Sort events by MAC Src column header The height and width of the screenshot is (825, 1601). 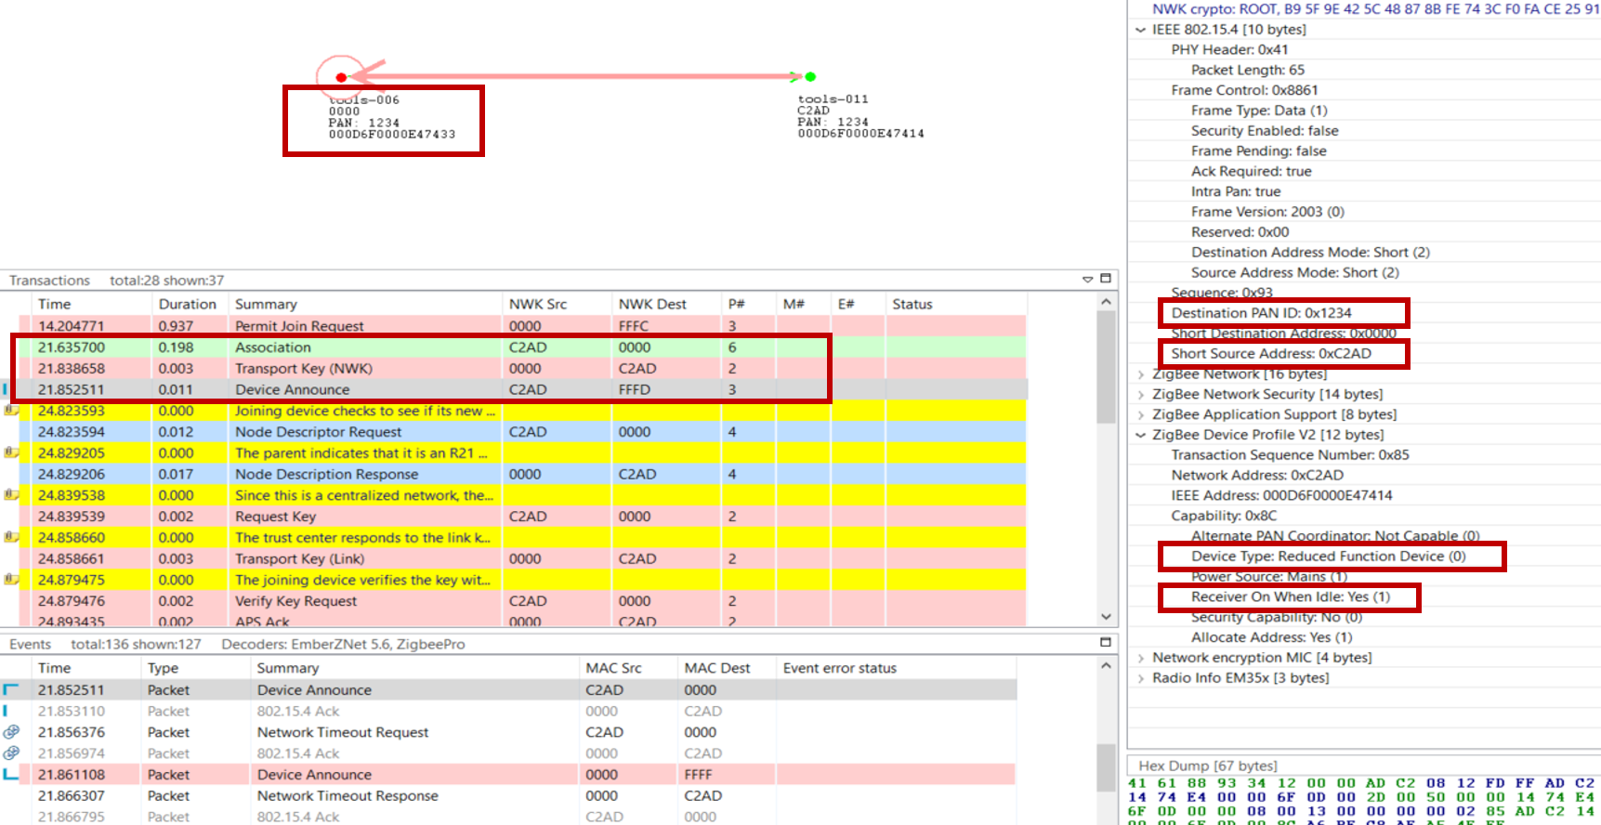point(613,668)
